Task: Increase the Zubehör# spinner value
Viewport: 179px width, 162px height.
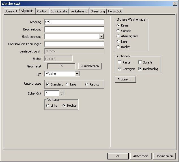Action: point(62,92)
